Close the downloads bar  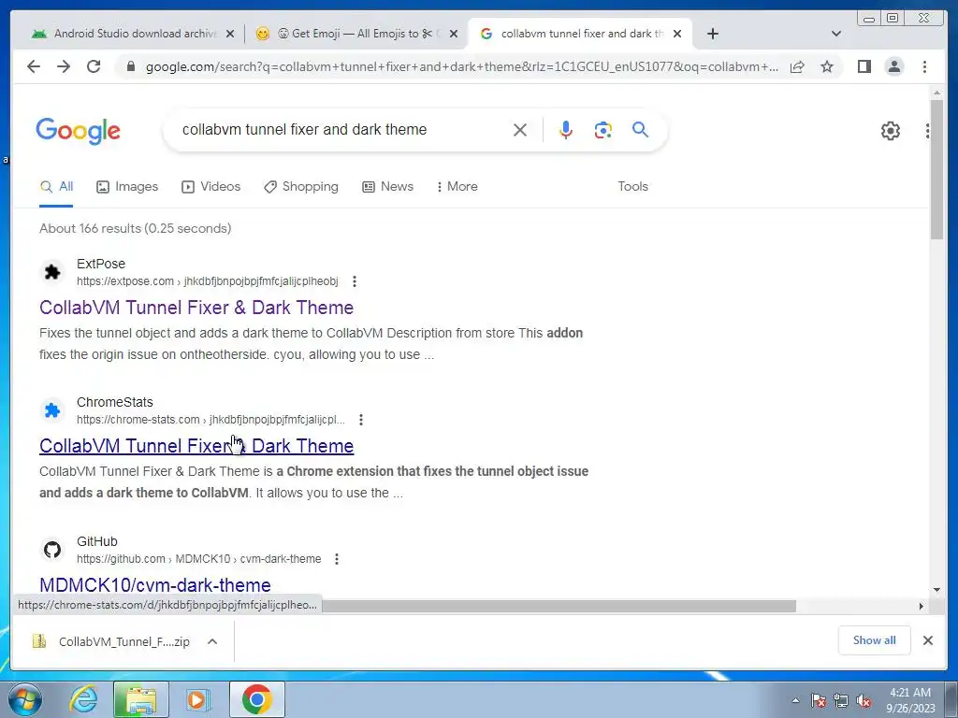pos(928,640)
